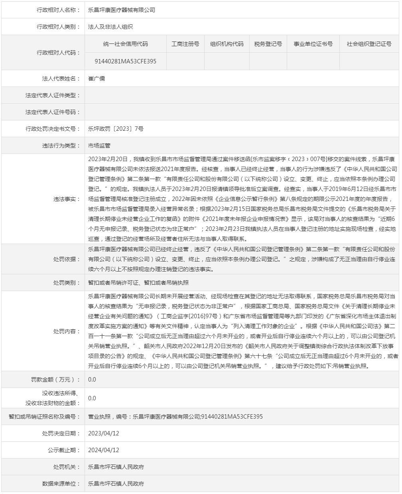Viewport: 402px width, 494px height.
Task: Click the 事业单位证书号 column header
Action: 313,44
